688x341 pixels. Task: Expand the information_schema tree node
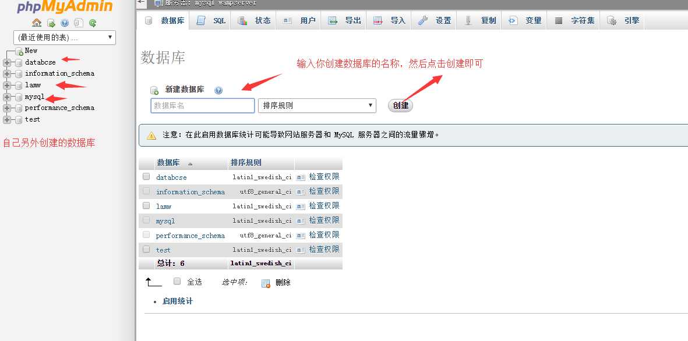(6, 74)
